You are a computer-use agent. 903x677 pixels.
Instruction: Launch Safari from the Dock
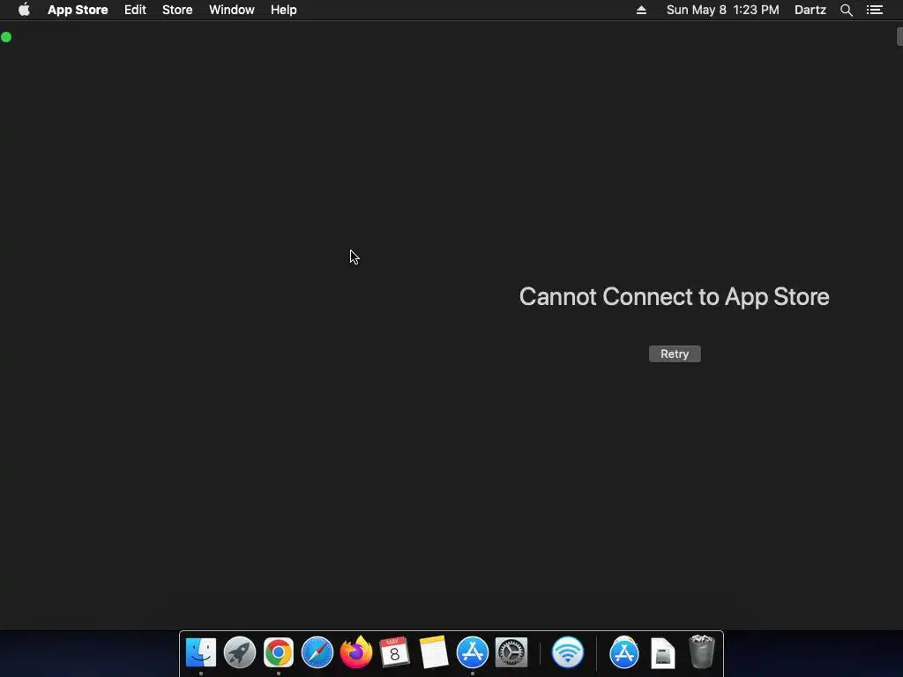(x=317, y=653)
